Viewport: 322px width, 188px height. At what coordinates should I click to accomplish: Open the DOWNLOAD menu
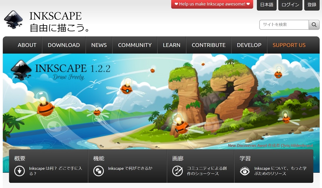[64, 45]
